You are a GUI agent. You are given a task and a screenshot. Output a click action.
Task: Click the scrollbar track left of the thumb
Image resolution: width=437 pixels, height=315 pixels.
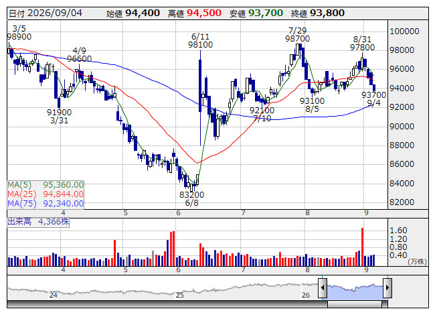click(x=167, y=304)
